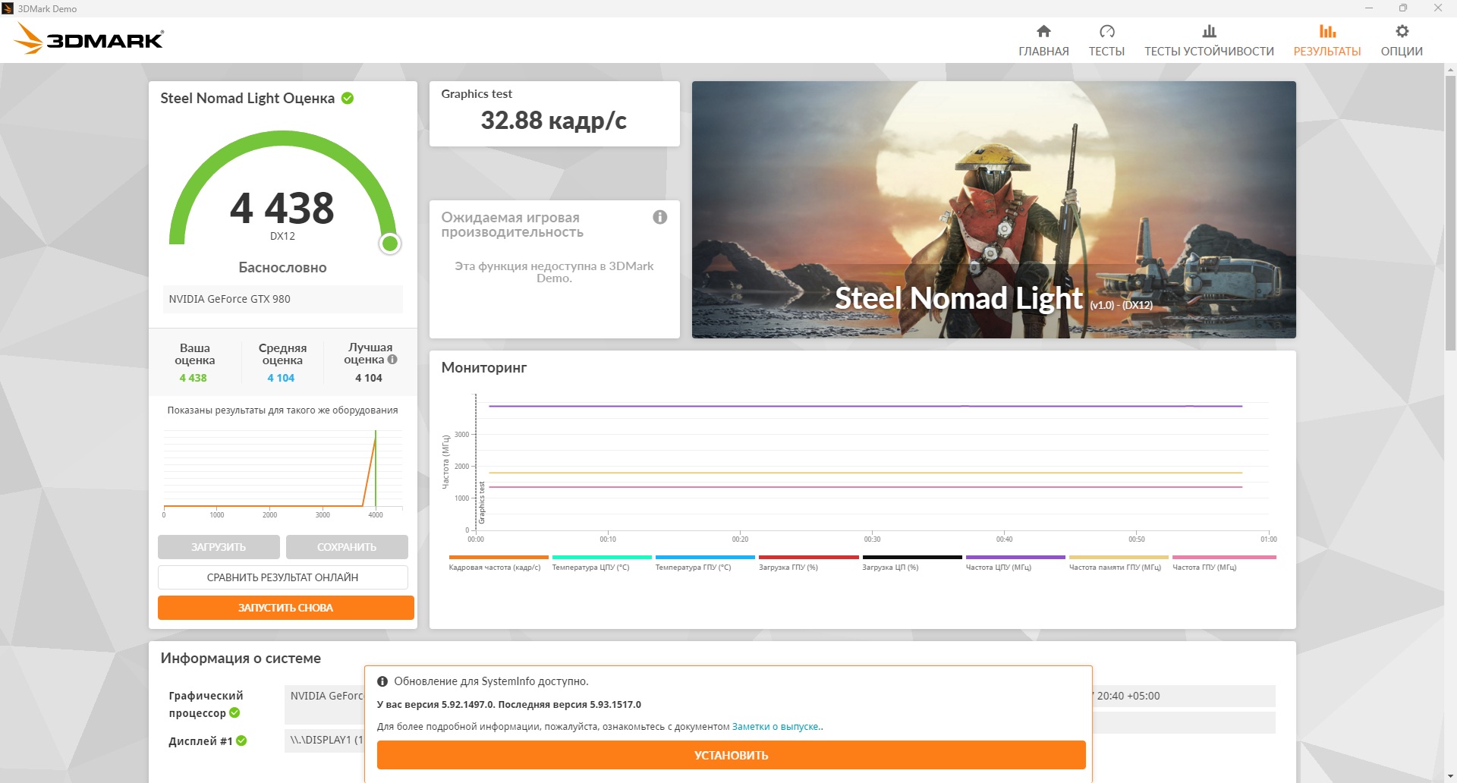Open the Заметки о выпуске link

776,727
